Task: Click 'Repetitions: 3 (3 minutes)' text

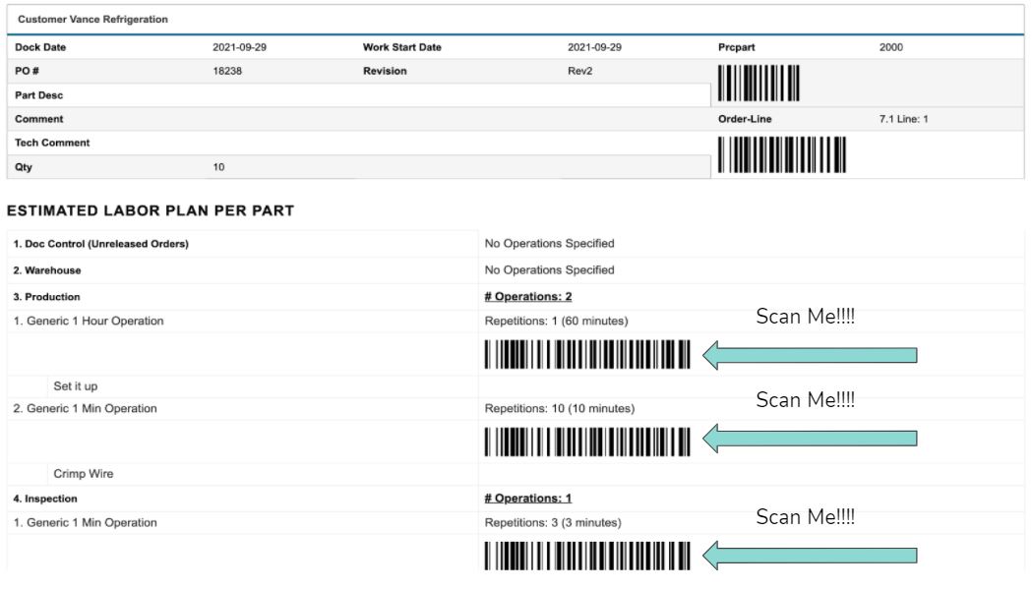Action: [553, 523]
